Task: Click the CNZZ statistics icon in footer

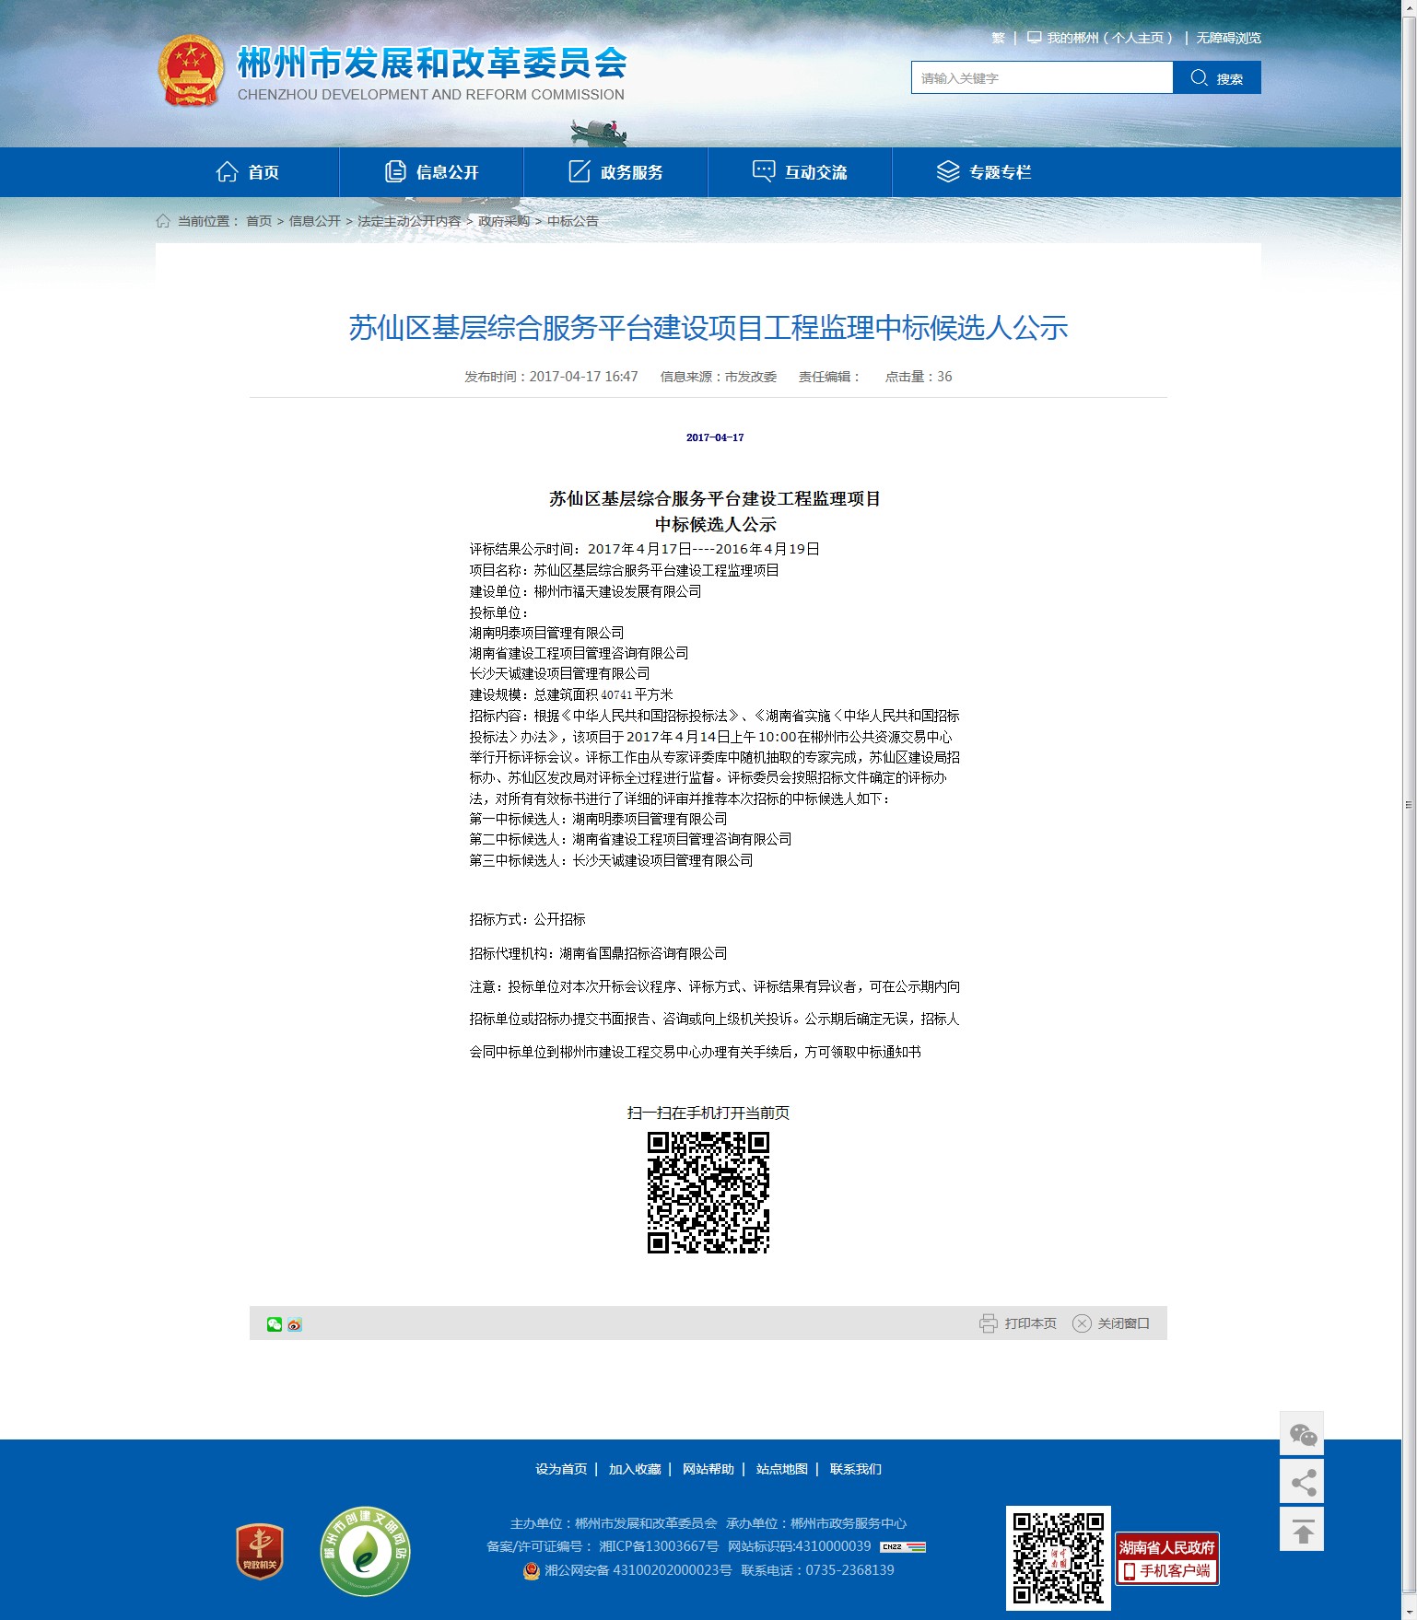Action: [903, 1547]
